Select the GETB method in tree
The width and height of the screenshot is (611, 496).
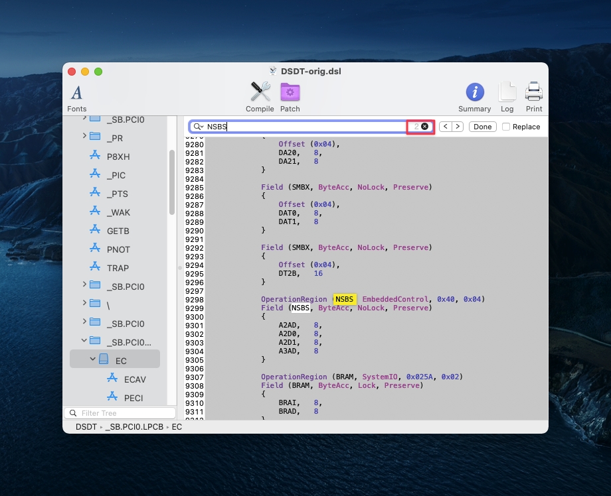tap(118, 231)
